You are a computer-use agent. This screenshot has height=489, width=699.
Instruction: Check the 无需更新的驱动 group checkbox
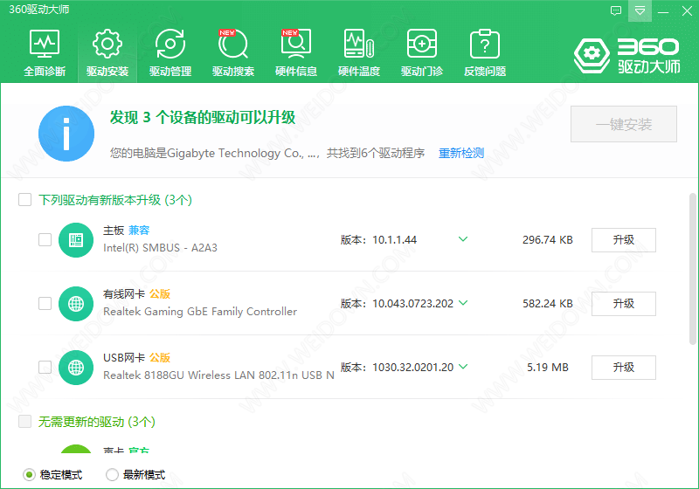point(25,421)
